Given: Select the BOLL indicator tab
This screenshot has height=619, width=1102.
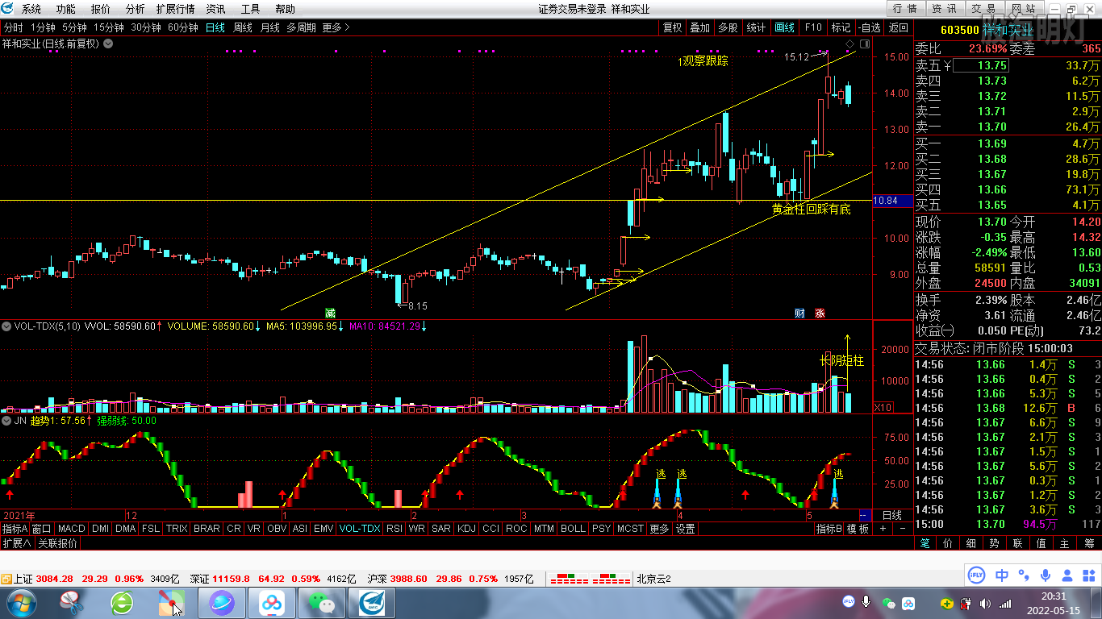Looking at the screenshot, I should 573,529.
